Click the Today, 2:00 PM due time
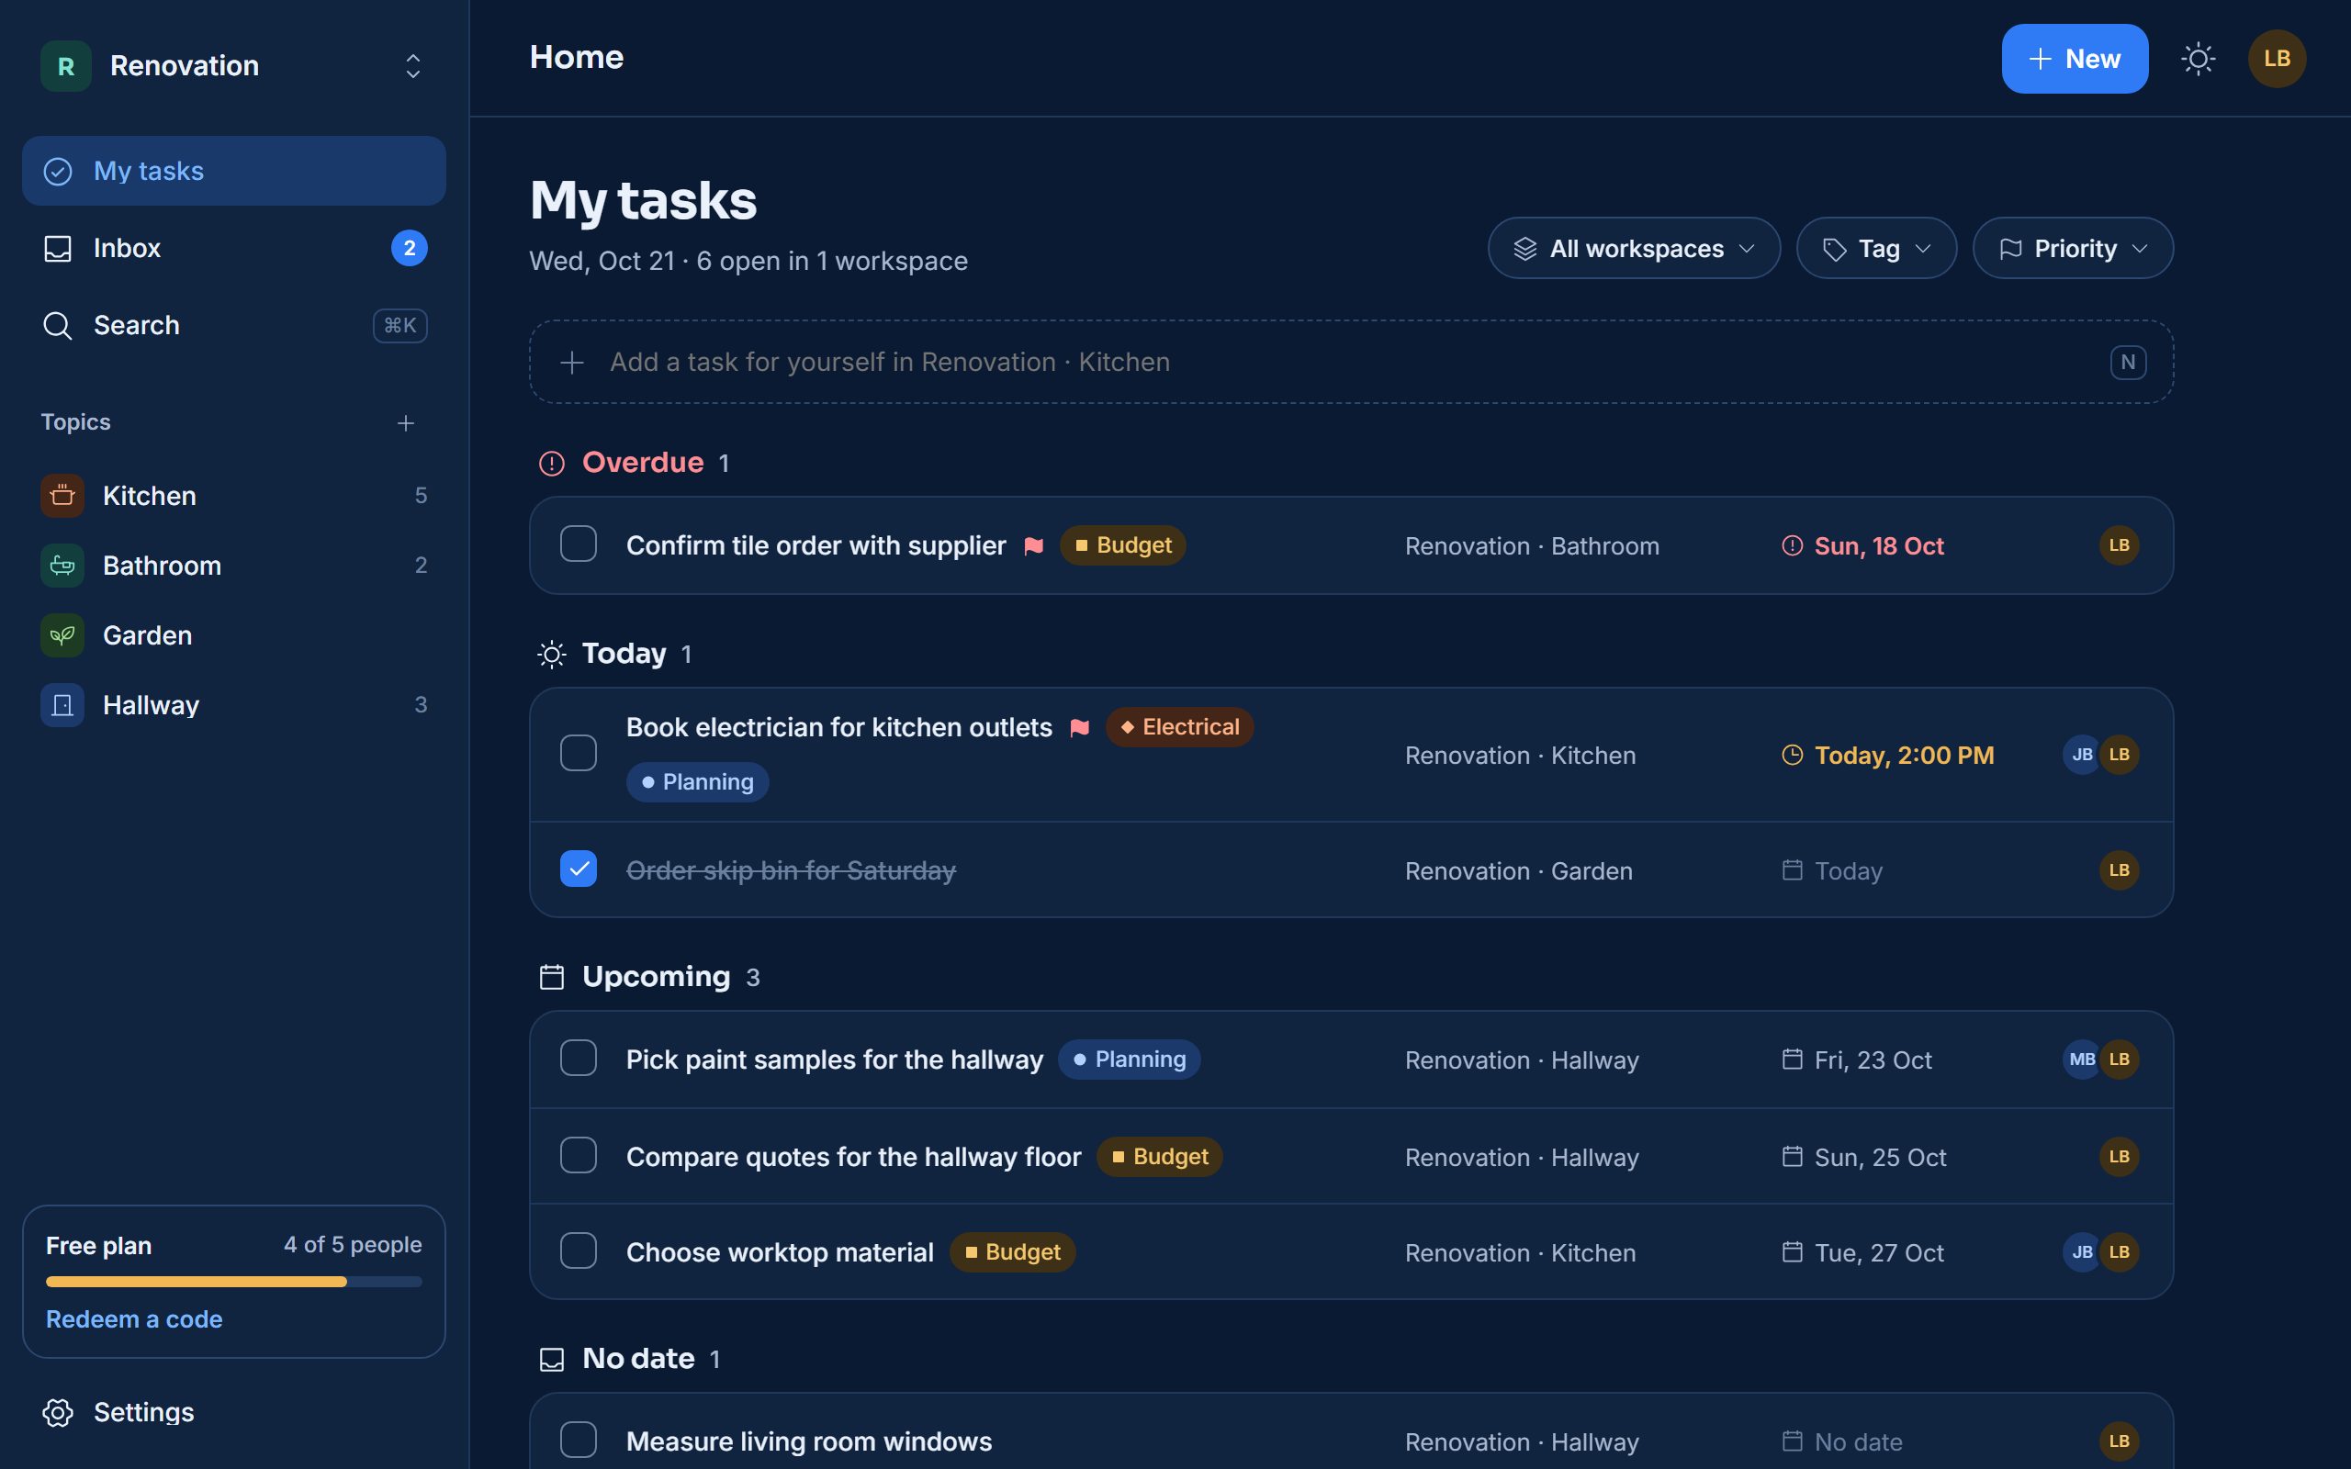Screen dimensions: 2351x1469 pos(1887,755)
